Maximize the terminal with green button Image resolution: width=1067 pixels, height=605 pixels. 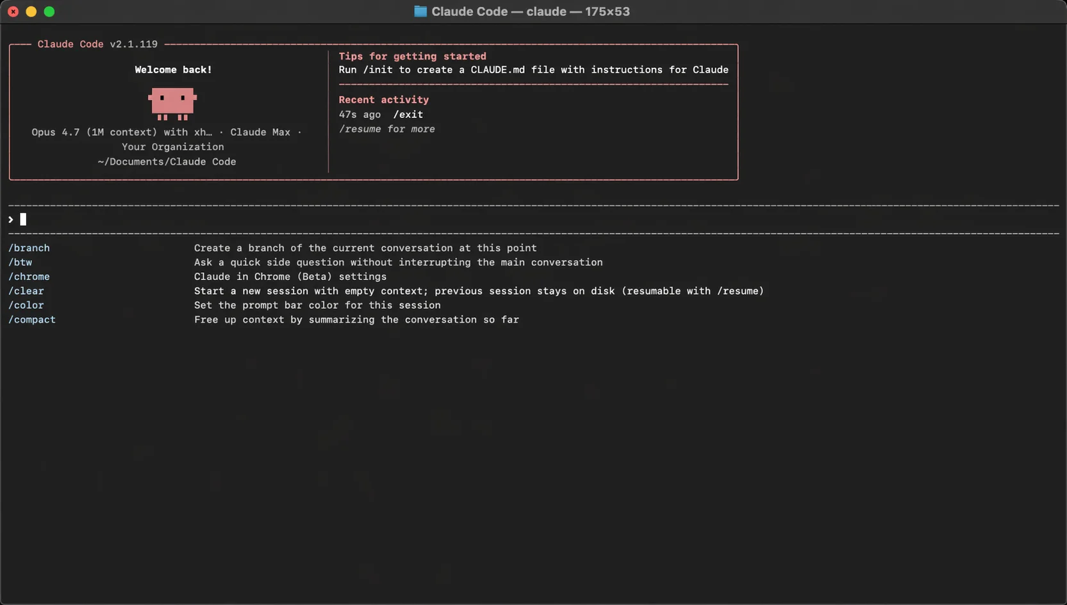click(49, 12)
